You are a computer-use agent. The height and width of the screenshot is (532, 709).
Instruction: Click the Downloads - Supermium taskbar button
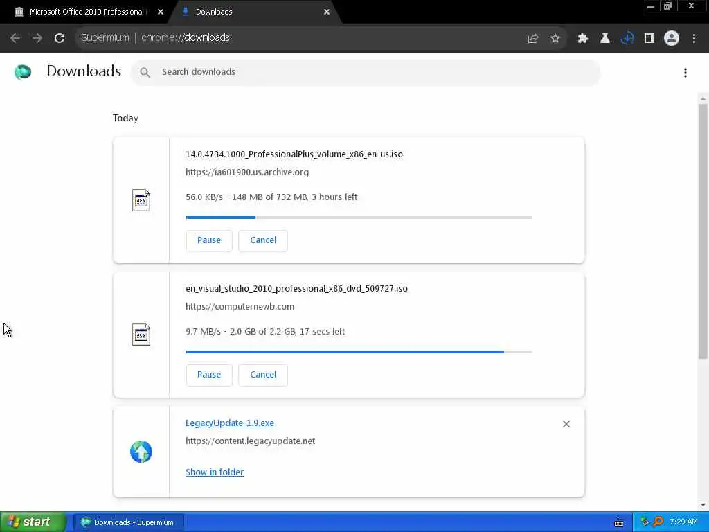pos(129,522)
